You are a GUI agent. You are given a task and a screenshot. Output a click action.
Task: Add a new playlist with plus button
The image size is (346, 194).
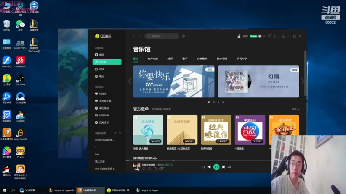click(115, 133)
